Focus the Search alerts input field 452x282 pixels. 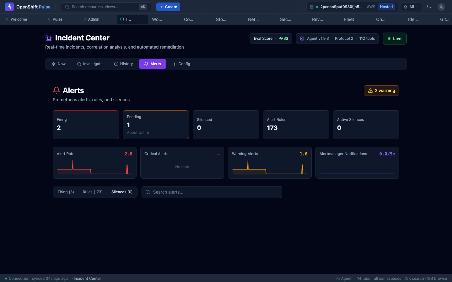pos(212,192)
